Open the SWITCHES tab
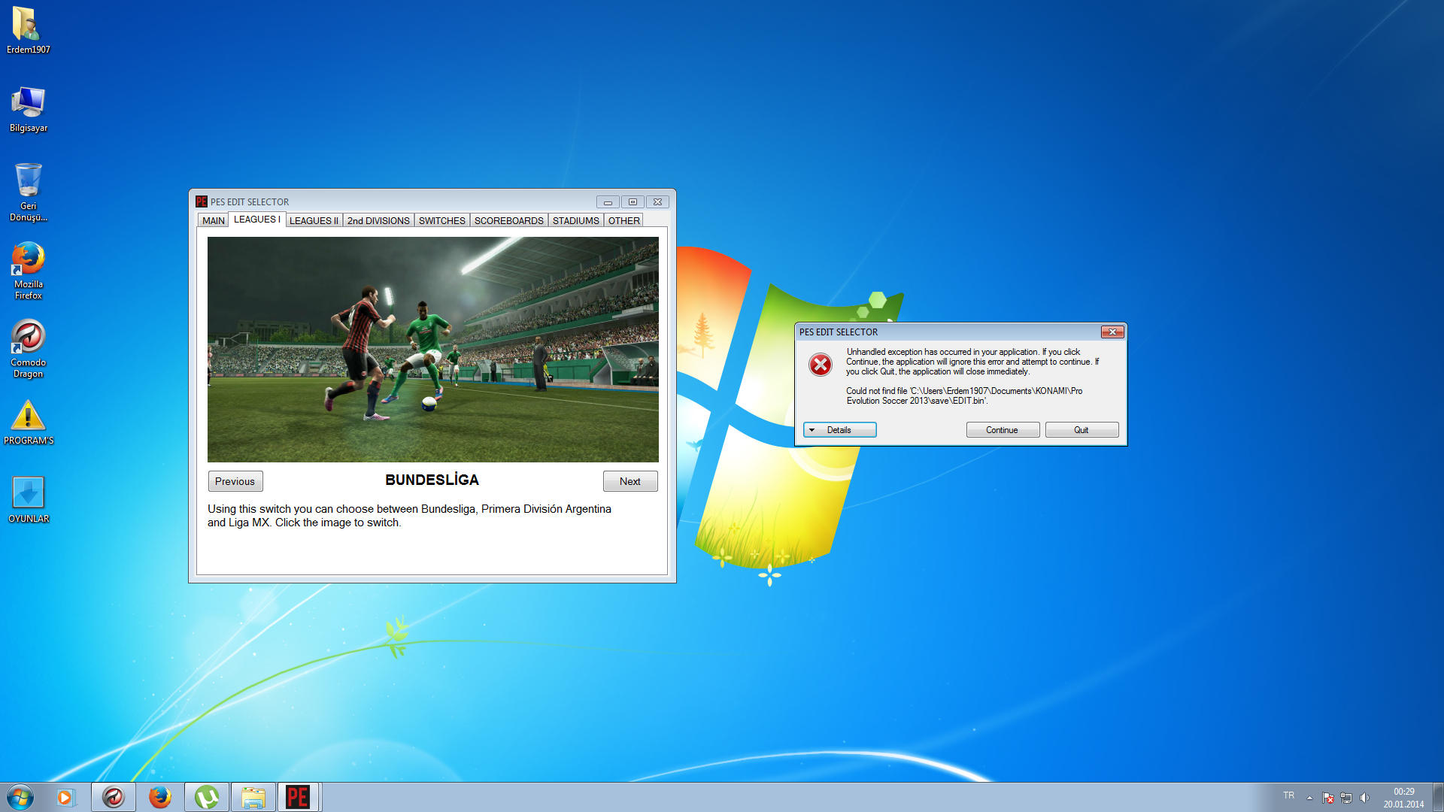 click(x=442, y=220)
